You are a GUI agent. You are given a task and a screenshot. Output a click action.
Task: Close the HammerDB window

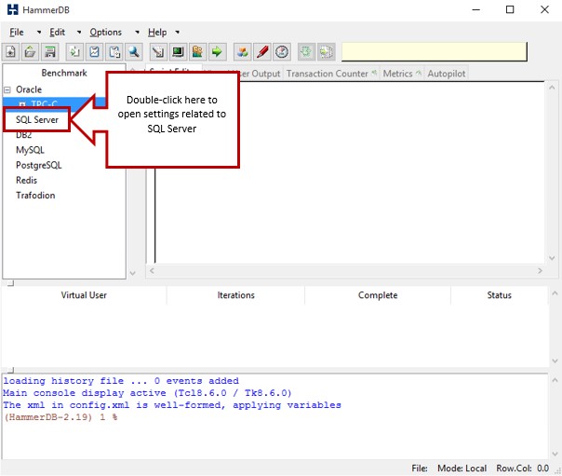[x=544, y=9]
